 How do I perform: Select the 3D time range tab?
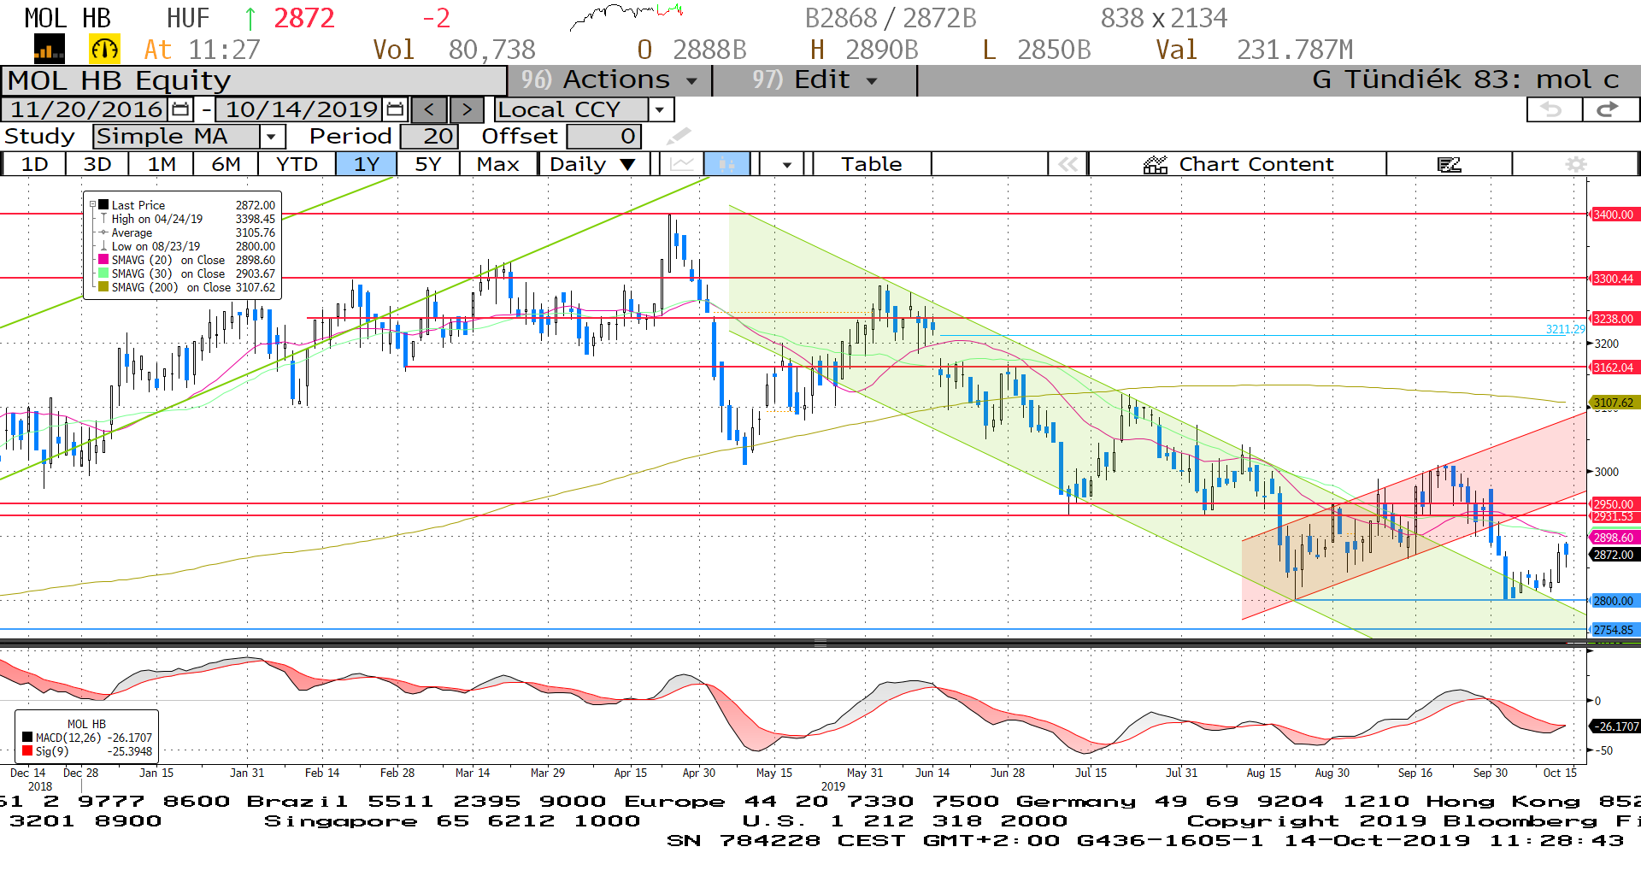click(x=97, y=164)
